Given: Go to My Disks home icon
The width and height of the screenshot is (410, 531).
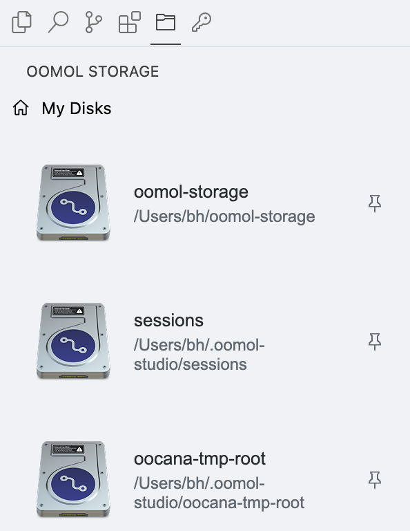Looking at the screenshot, I should (21, 108).
